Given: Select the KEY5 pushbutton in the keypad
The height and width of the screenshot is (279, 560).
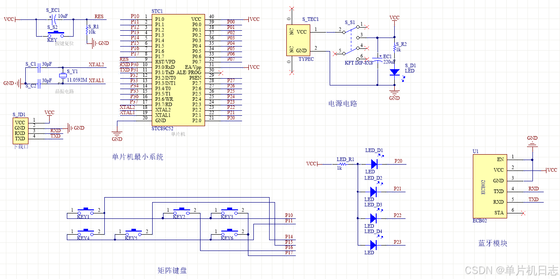Looking at the screenshot, I should click(133, 233).
